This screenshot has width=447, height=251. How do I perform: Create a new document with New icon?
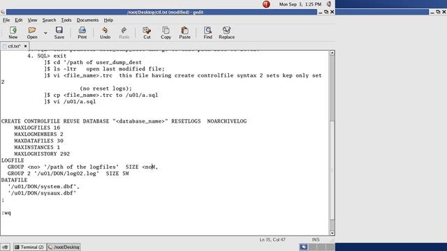pyautogui.click(x=13, y=33)
